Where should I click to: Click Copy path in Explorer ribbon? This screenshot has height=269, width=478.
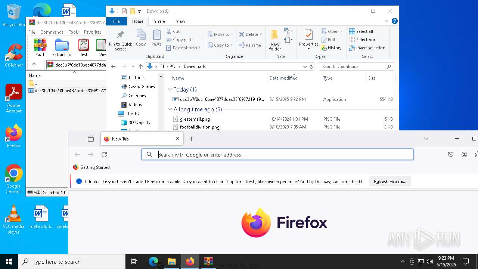(179, 40)
